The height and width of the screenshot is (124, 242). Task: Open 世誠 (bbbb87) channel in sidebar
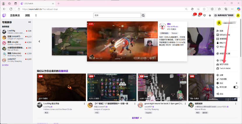[17, 37]
